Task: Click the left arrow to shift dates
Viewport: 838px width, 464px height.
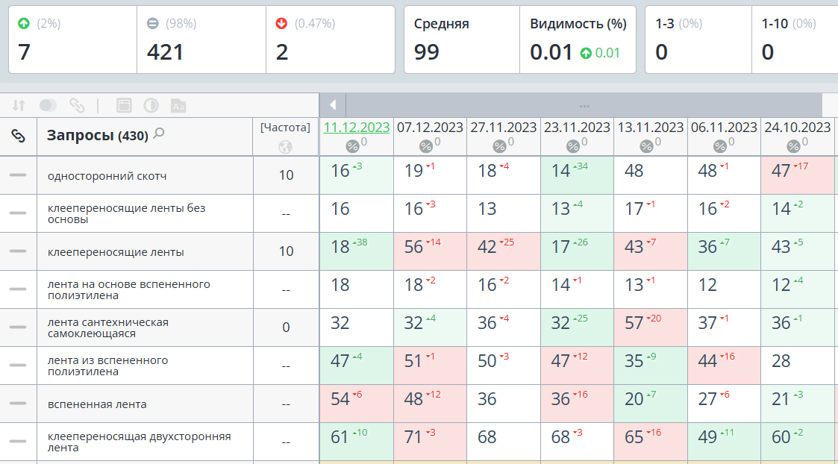Action: pos(333,104)
